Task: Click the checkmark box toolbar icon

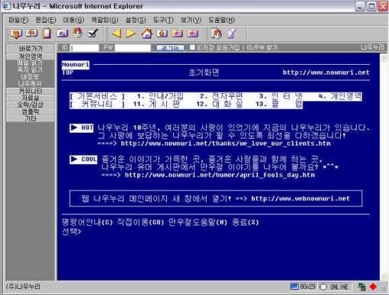Action: coord(93,33)
